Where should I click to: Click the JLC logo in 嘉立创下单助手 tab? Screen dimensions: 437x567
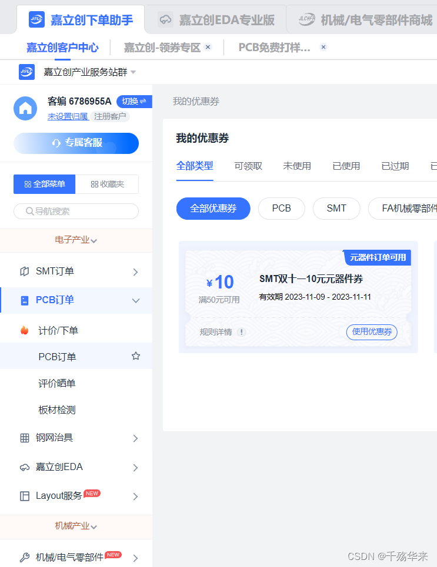[x=36, y=19]
